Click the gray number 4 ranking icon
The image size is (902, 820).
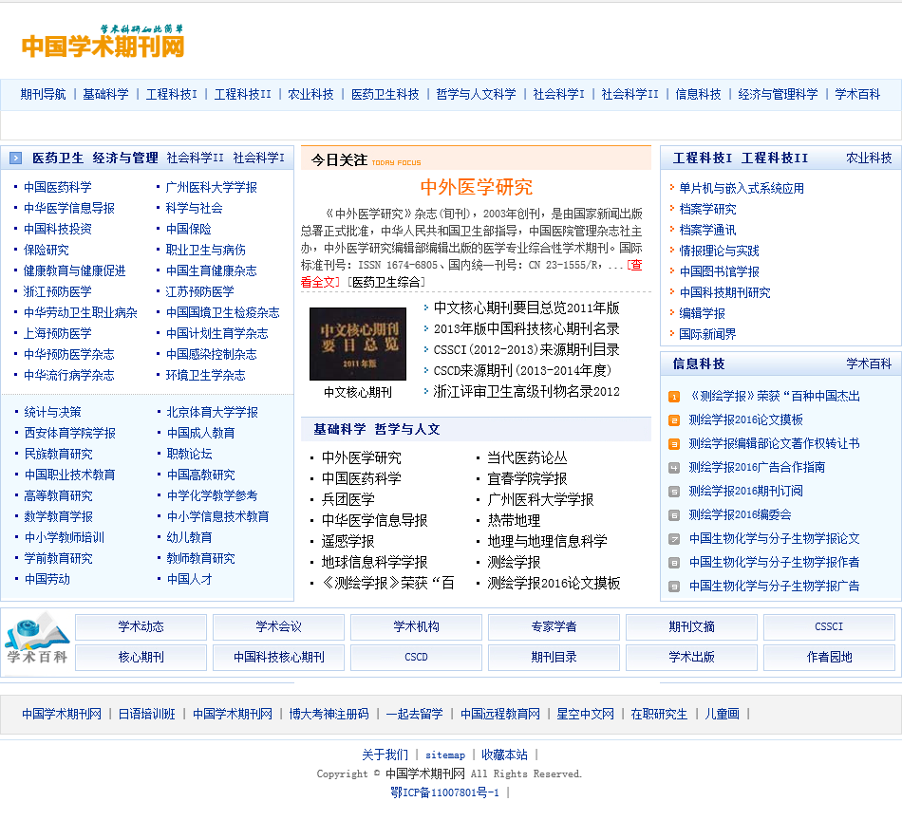[x=674, y=468]
